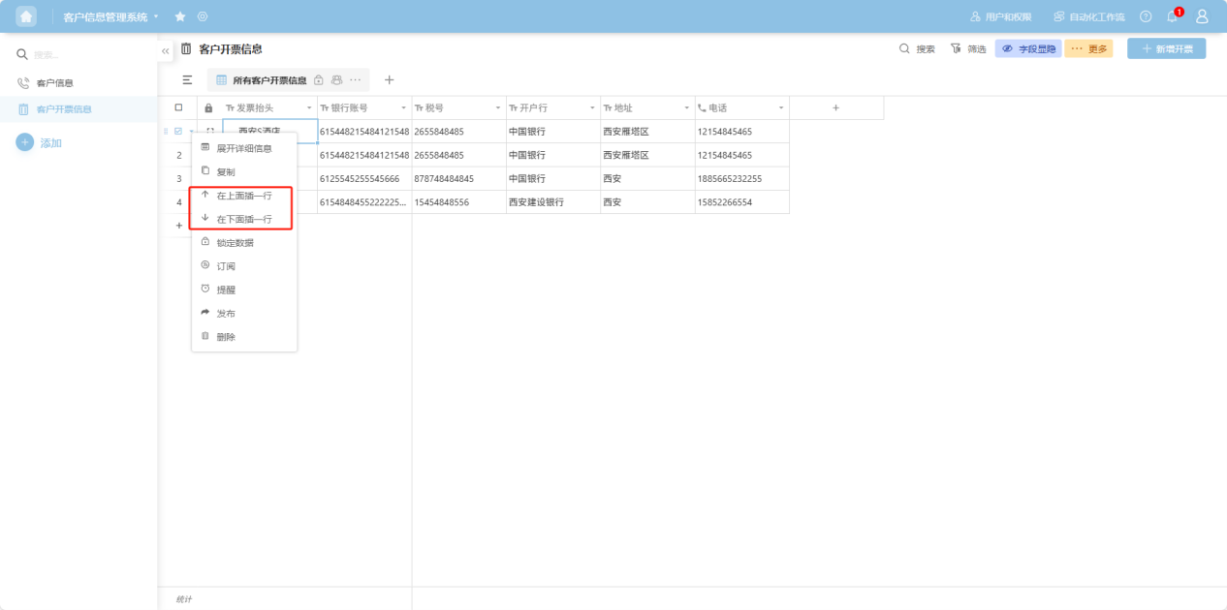
Task: Toggle the select-all checkbox in header
Action: pos(178,107)
